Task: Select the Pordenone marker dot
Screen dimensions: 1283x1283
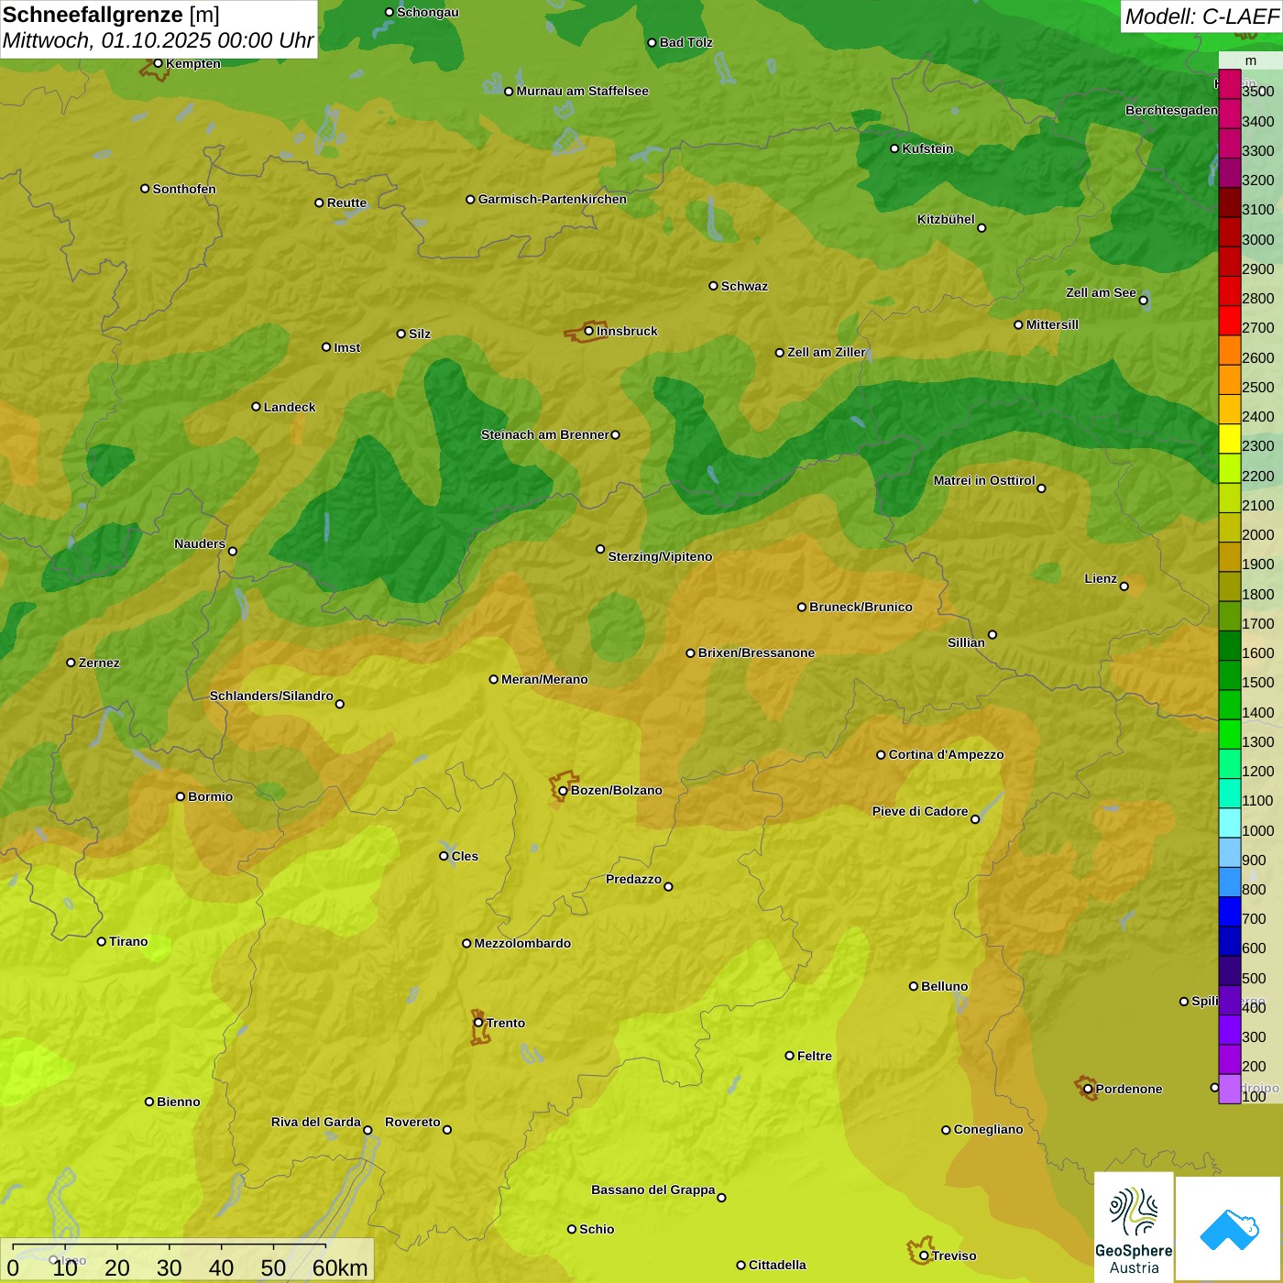Action: [x=1088, y=1089]
